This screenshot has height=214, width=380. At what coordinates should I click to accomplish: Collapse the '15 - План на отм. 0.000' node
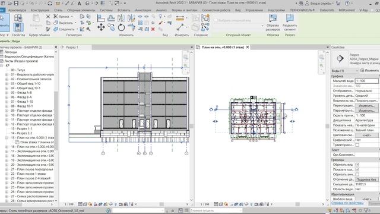(x=7, y=137)
